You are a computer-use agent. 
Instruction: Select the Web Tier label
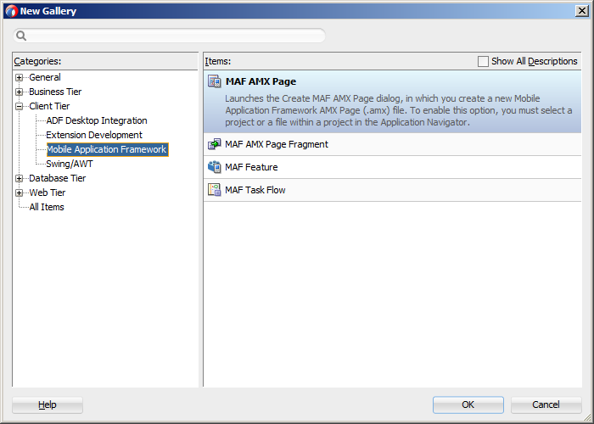(48, 192)
